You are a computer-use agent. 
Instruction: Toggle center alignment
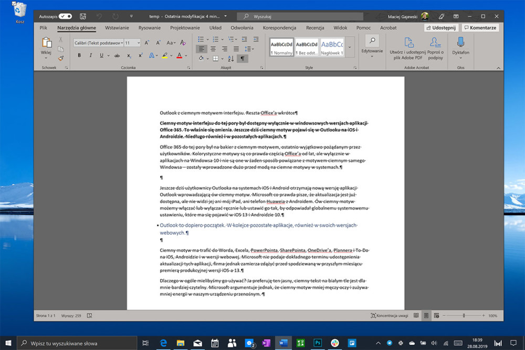(213, 49)
